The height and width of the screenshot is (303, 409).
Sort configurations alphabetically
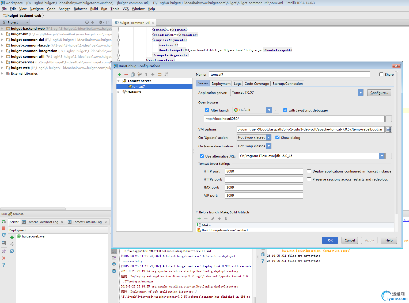coord(166,74)
